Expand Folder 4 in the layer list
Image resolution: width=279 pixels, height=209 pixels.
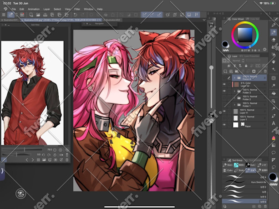click(234, 78)
